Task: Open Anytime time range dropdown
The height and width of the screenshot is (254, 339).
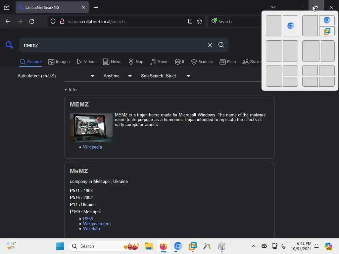Action: point(118,76)
